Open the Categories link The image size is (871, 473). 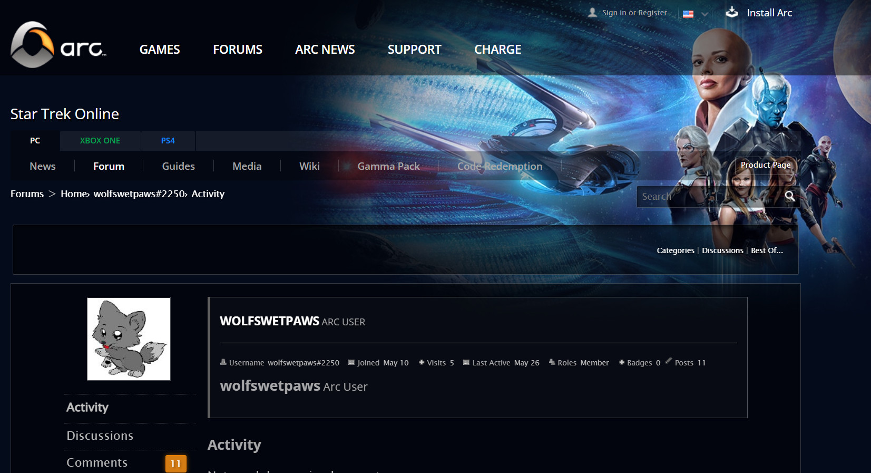[675, 250]
